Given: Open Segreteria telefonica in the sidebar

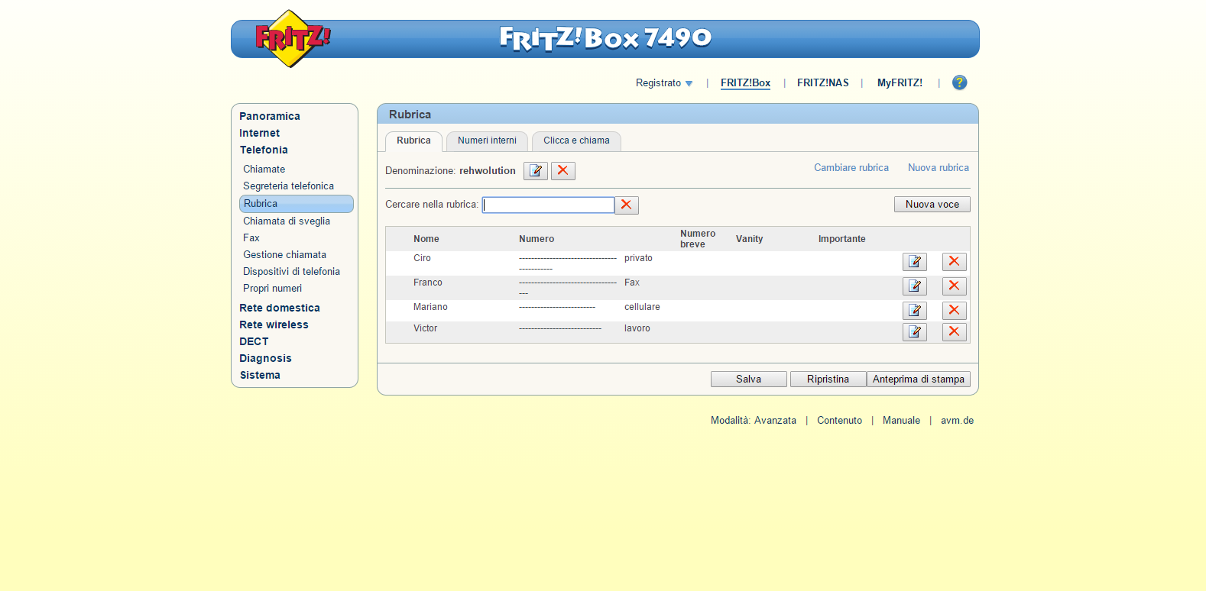Looking at the screenshot, I should coord(288,186).
